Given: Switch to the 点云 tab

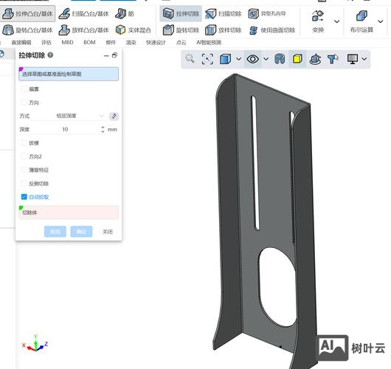Looking at the screenshot, I should pyautogui.click(x=181, y=42).
